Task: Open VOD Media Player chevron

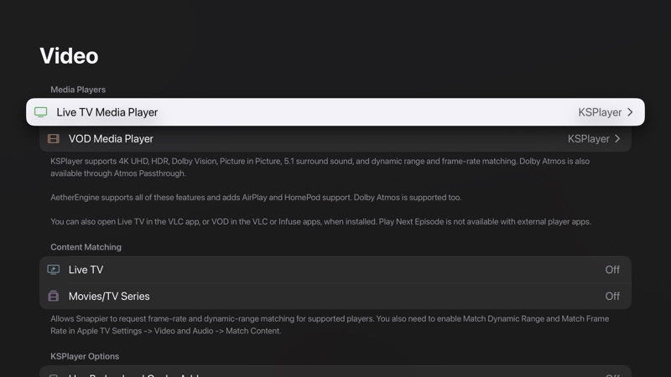Action: tap(617, 138)
